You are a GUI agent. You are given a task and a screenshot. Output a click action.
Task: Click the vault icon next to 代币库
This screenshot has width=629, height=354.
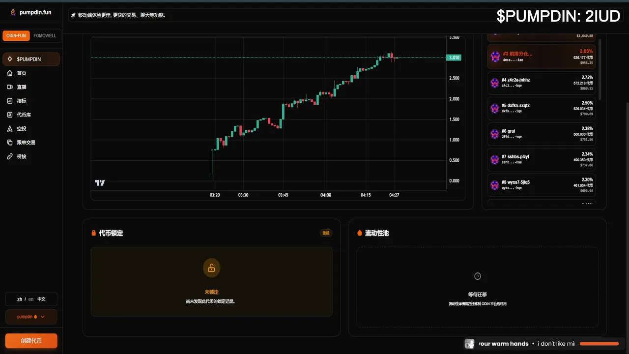coord(10,115)
